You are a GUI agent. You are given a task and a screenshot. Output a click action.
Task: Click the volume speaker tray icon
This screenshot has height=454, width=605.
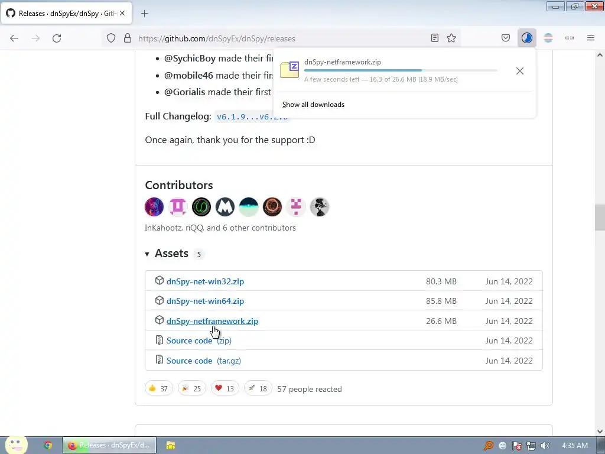(x=545, y=446)
